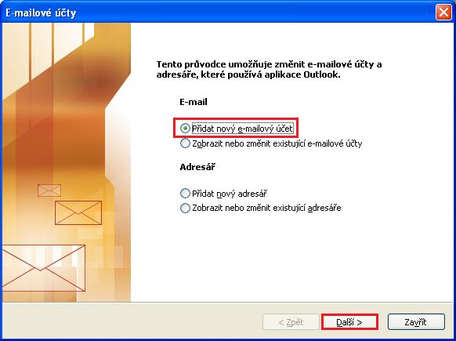Viewport: 456px width, 341px height.
Task: Click the label text 'Zobrazit nebo změnit existující e-mailové účty'
Action: tap(277, 143)
